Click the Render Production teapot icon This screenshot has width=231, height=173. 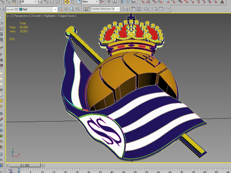(x=167, y=9)
